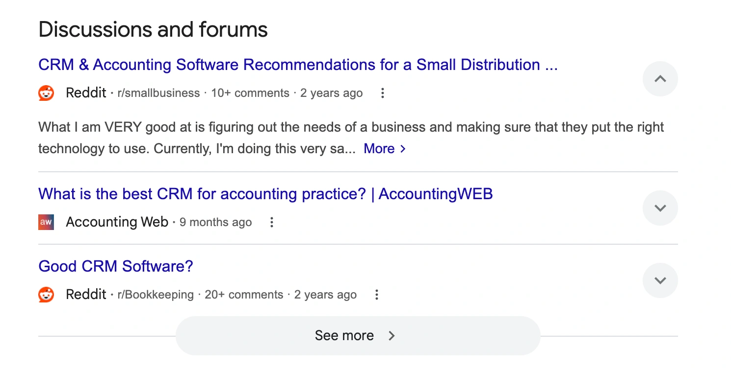
Task: Click See more to load additional discussions
Action: [x=344, y=335]
